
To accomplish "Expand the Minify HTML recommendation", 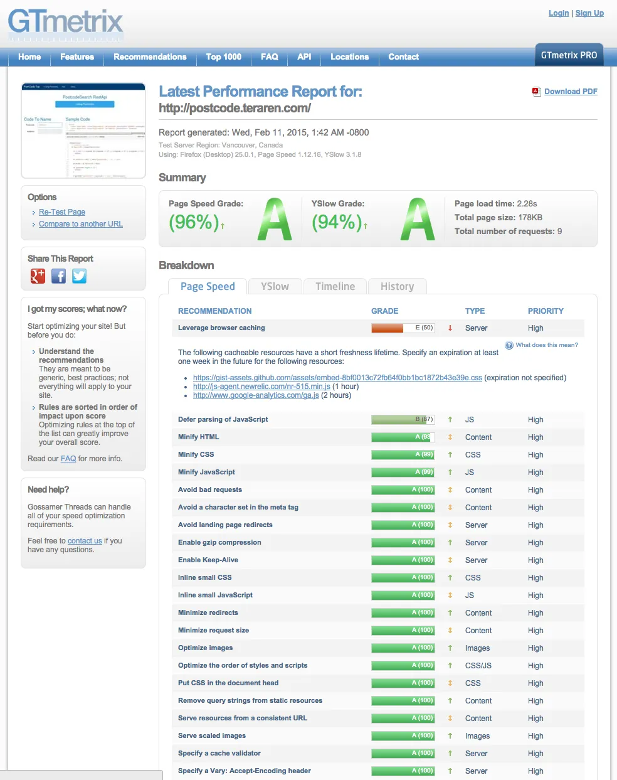I will point(198,437).
